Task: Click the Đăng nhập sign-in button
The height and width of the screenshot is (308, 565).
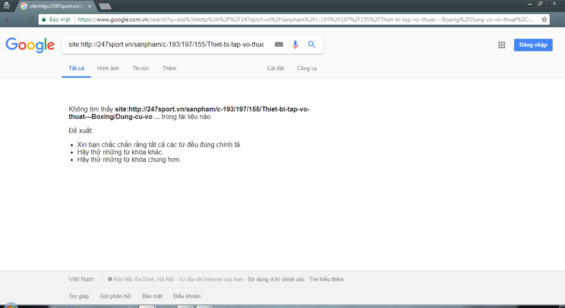Action: (x=533, y=45)
